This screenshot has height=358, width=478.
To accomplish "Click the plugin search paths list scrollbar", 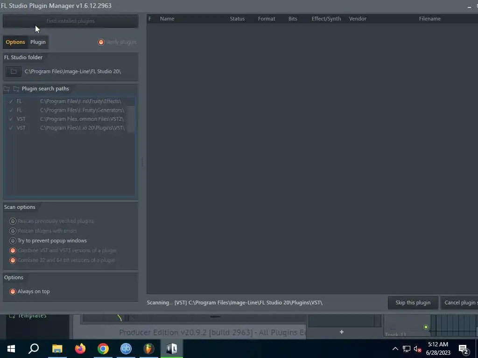I will pos(131,119).
